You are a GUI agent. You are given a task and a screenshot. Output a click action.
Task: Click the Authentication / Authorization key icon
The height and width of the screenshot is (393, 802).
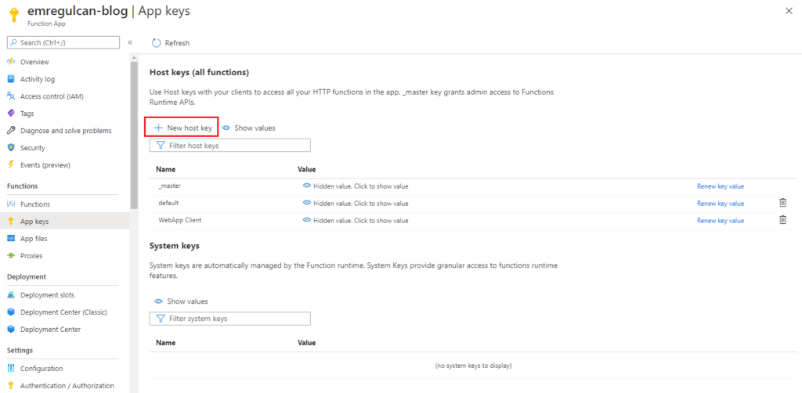[x=11, y=385]
